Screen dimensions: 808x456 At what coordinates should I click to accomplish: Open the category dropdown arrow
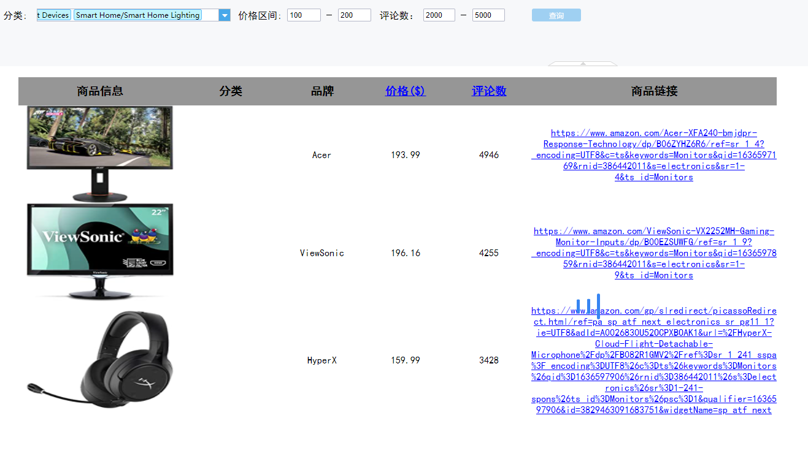pos(225,15)
